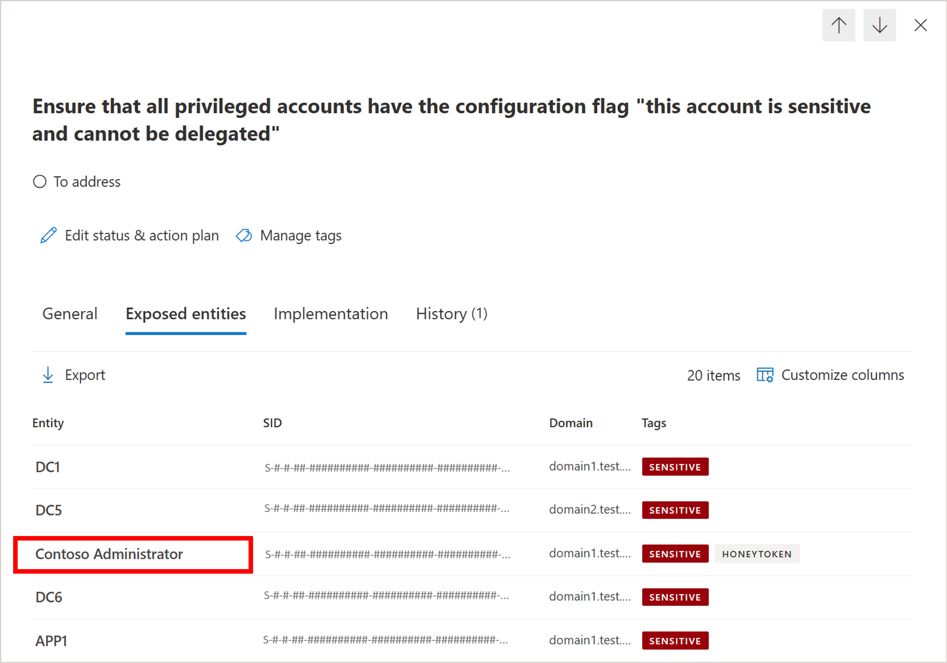Image resolution: width=947 pixels, height=663 pixels.
Task: Open entity APP1
Action: pyautogui.click(x=51, y=640)
